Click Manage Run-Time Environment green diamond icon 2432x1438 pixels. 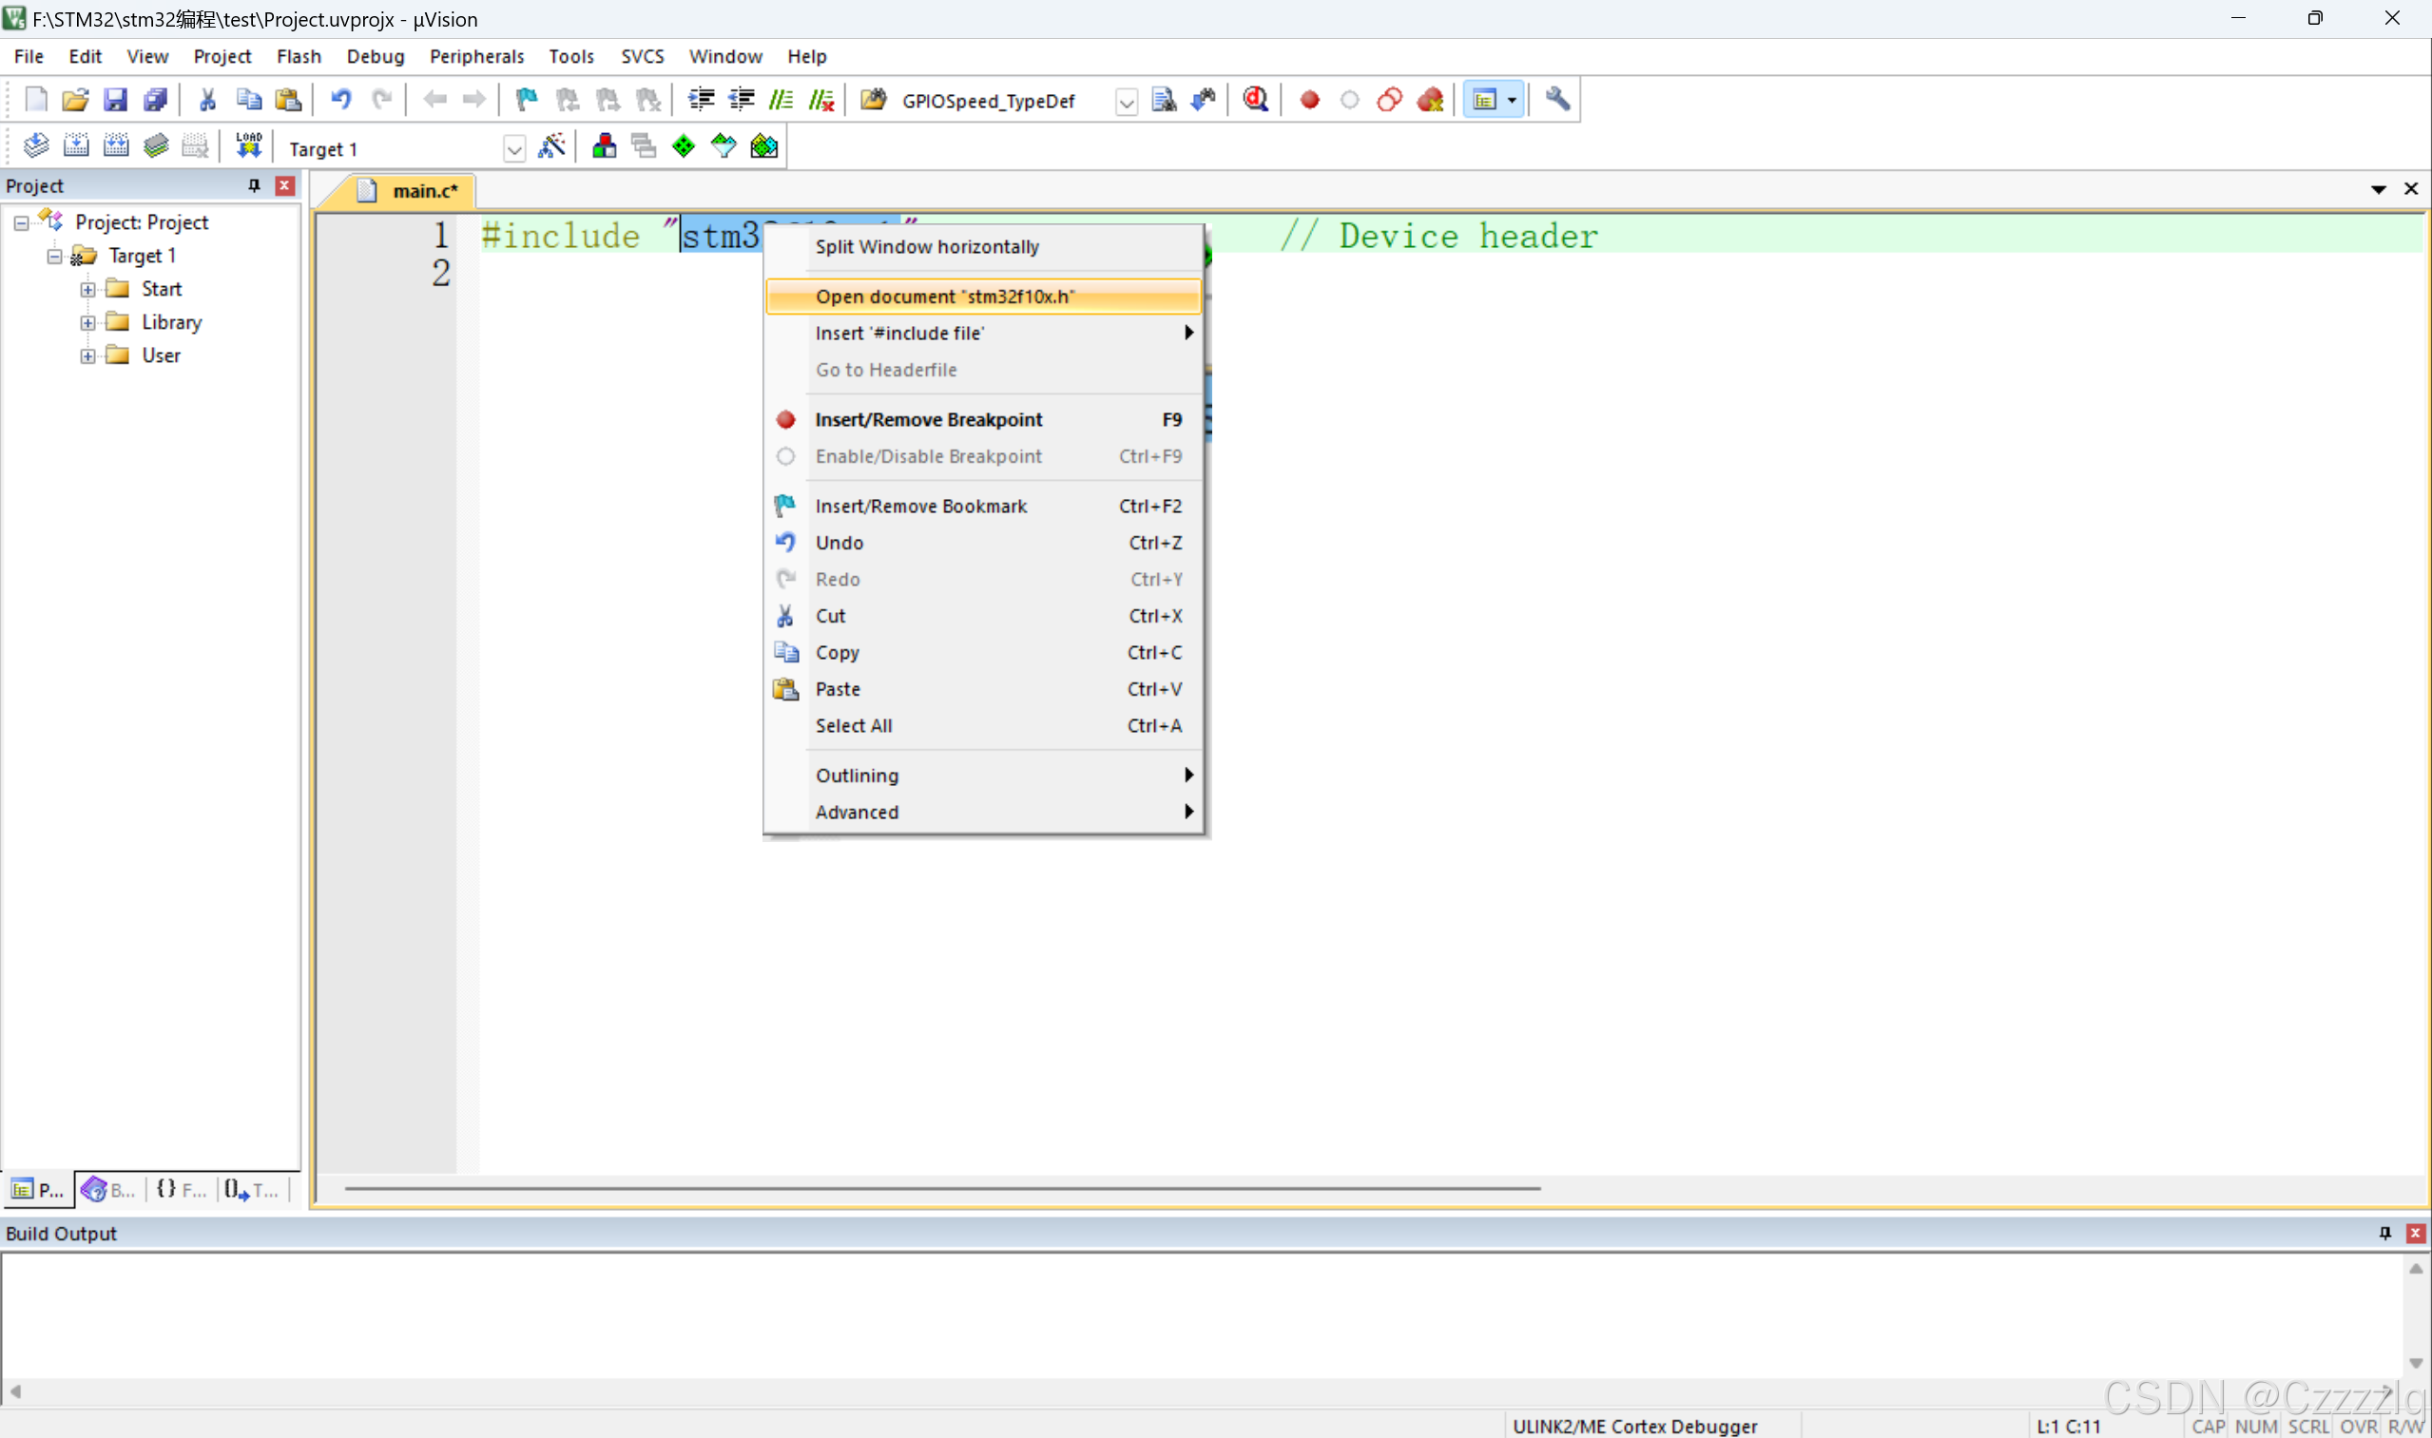coord(684,146)
